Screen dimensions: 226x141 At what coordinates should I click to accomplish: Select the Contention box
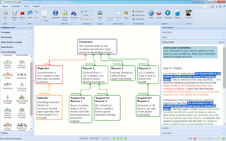97,47
